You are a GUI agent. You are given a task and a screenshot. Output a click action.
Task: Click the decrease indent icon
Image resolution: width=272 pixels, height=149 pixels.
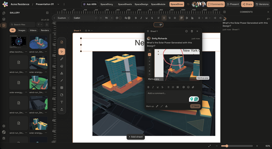(x=215, y=18)
